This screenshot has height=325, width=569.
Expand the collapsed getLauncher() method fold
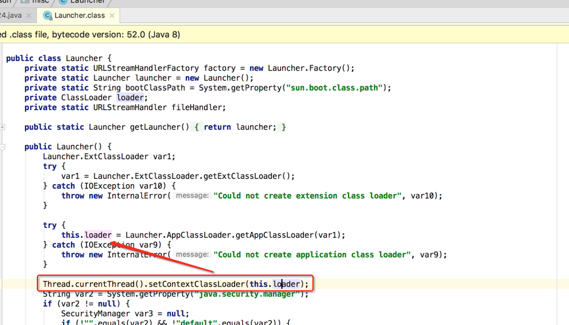tap(3, 127)
